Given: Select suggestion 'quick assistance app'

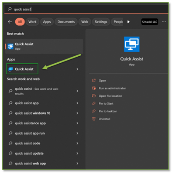Looking at the screenshot, I should [30, 123].
